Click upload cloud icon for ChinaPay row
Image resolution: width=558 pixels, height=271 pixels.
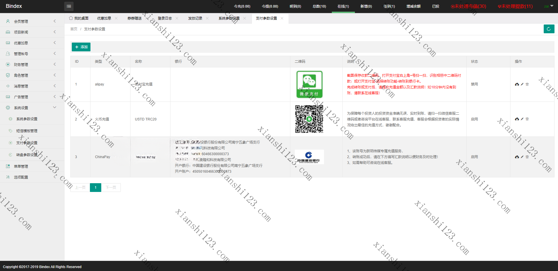pyautogui.click(x=517, y=157)
